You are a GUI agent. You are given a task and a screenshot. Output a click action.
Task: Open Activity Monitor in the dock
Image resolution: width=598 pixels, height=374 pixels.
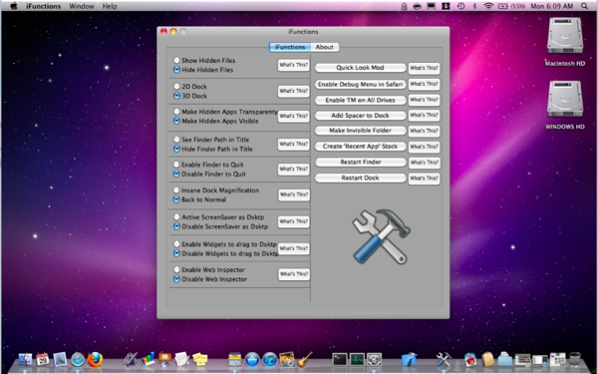point(357,359)
